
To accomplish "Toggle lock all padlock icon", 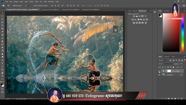I will [x=173, y=67].
